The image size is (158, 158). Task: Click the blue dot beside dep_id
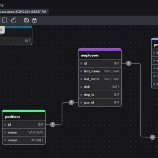(81, 95)
